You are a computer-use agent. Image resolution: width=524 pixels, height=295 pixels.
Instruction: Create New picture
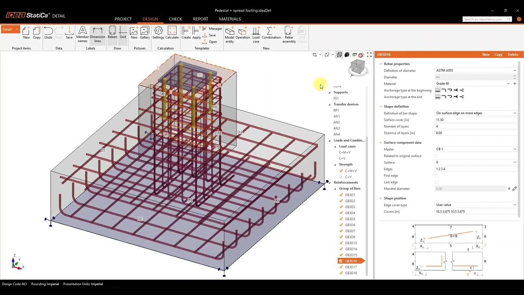coord(134,33)
